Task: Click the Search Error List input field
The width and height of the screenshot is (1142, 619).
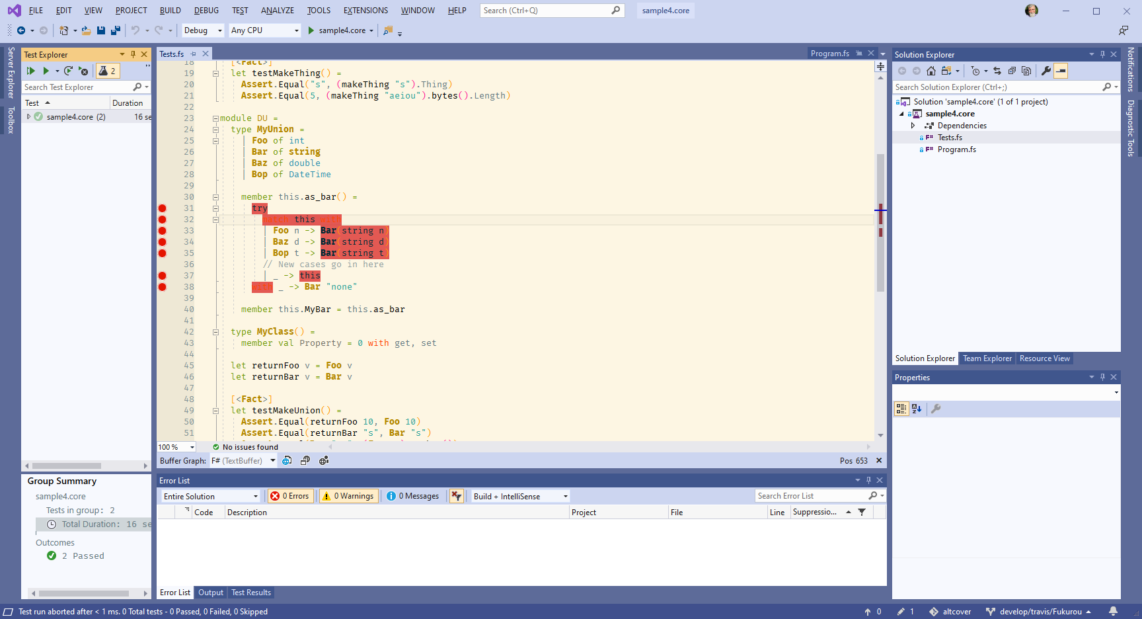Action: [819, 495]
